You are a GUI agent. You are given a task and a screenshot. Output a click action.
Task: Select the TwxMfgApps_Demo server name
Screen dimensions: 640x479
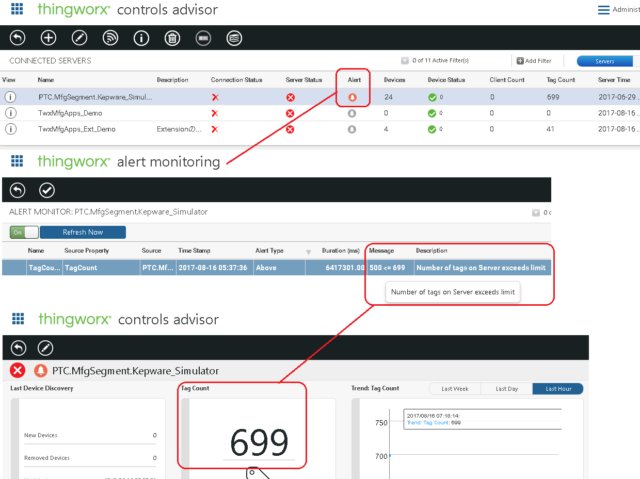70,113
